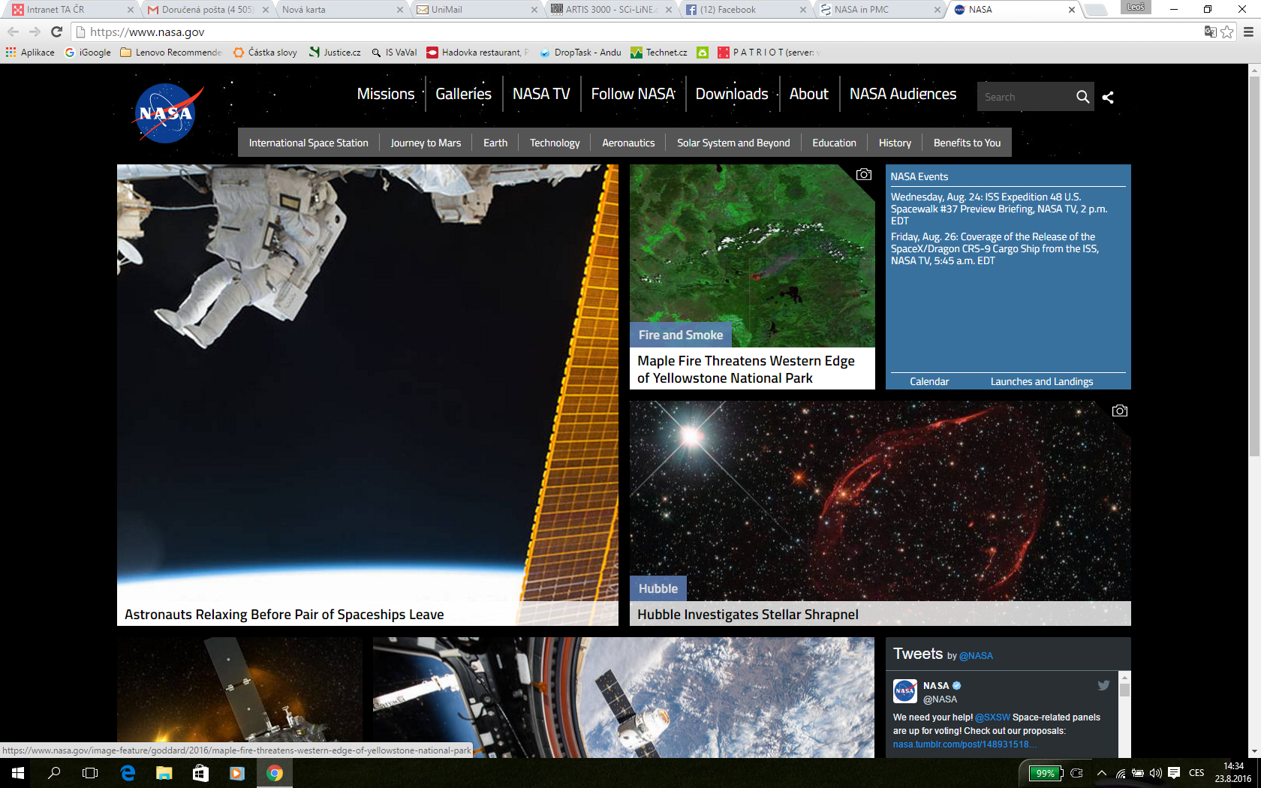Click NASA avatar in Tweets widget
The image size is (1261, 788).
[x=905, y=691]
